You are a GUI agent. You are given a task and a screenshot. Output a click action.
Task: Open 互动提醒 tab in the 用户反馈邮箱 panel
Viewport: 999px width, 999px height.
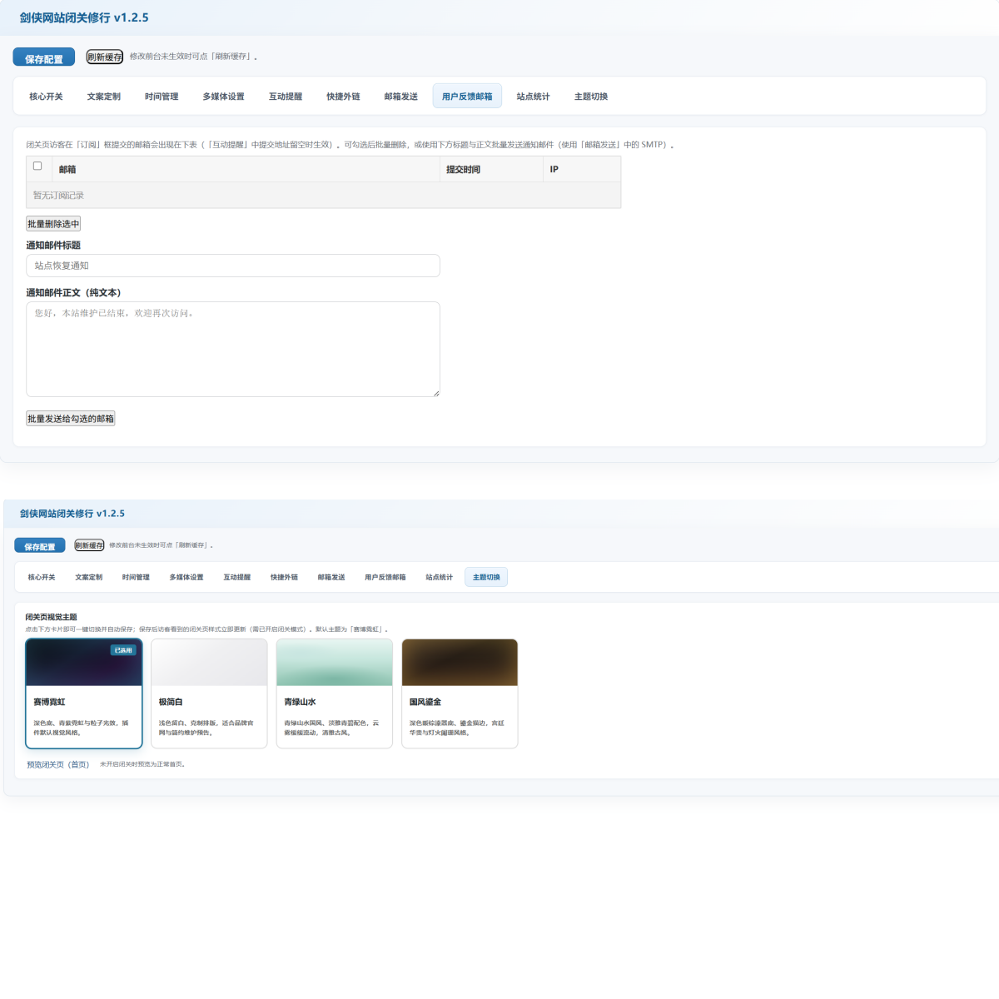coord(286,97)
